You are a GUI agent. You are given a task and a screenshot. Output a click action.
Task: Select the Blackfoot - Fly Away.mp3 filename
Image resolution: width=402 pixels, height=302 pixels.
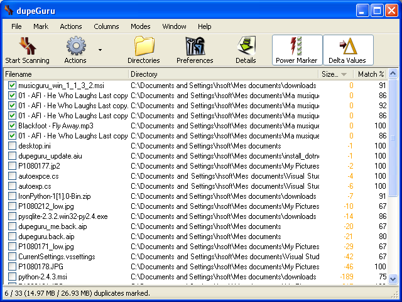(56, 126)
